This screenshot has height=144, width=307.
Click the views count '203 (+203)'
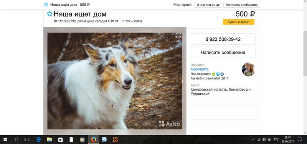point(134,21)
